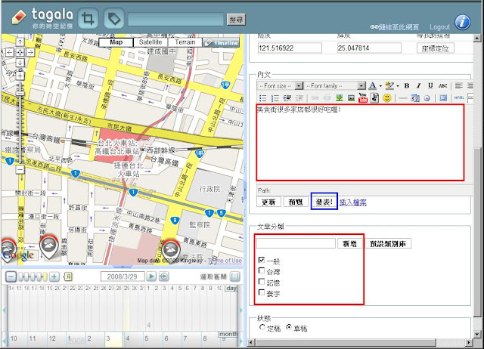Image resolution: width=484 pixels, height=349 pixels.
Task: Click the 發表! publish button
Action: pos(324,202)
